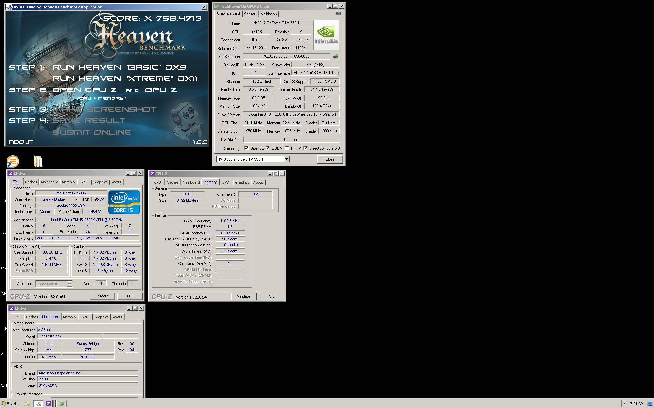The width and height of the screenshot is (654, 408).
Task: Click the HWBOT Heaven title bar icon
Action: (9, 7)
